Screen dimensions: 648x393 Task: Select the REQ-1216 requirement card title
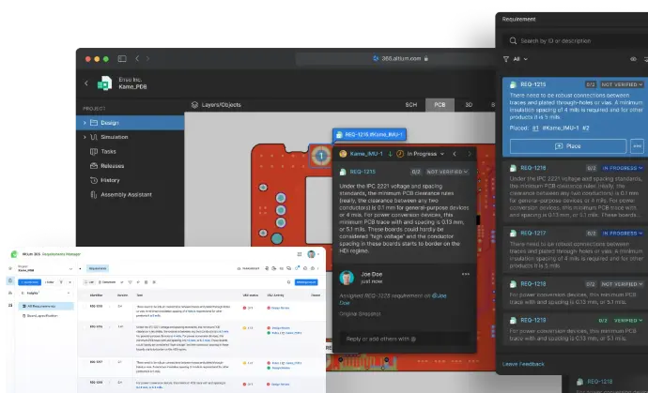click(533, 168)
